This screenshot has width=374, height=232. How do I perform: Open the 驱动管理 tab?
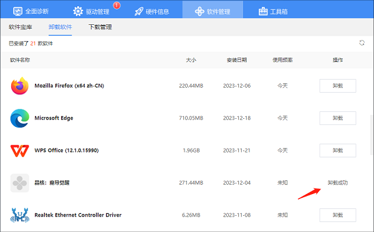coord(91,11)
